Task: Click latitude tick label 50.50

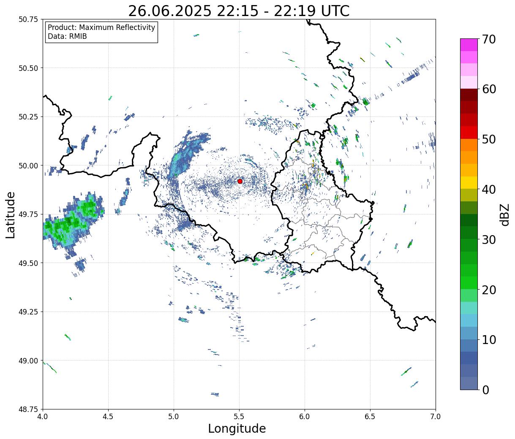Action: (28, 68)
